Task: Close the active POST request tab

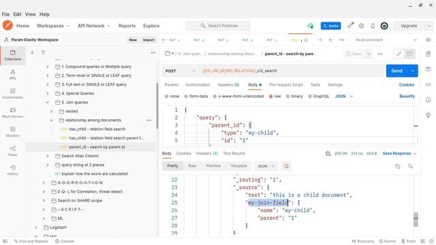Action: pyautogui.click(x=306, y=40)
